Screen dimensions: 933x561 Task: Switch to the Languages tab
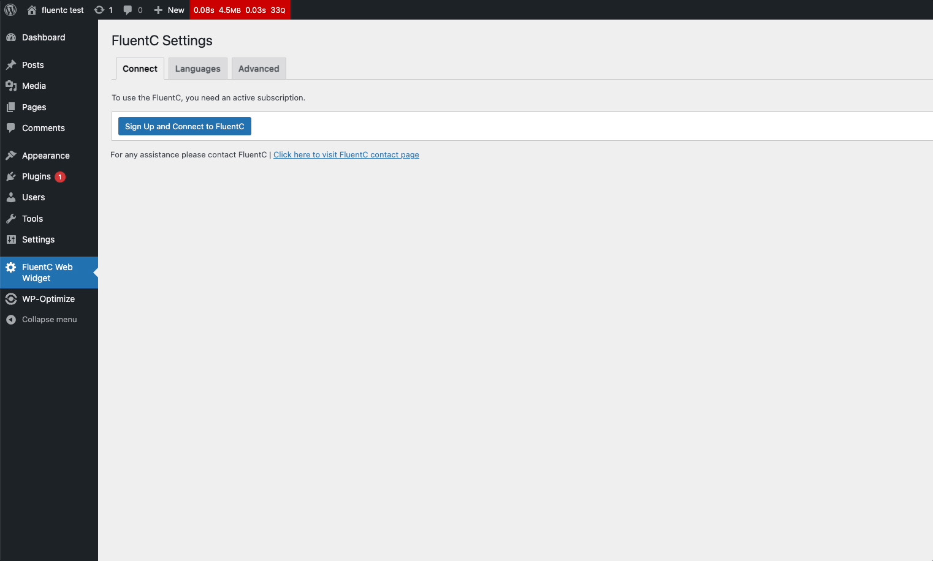pyautogui.click(x=198, y=69)
